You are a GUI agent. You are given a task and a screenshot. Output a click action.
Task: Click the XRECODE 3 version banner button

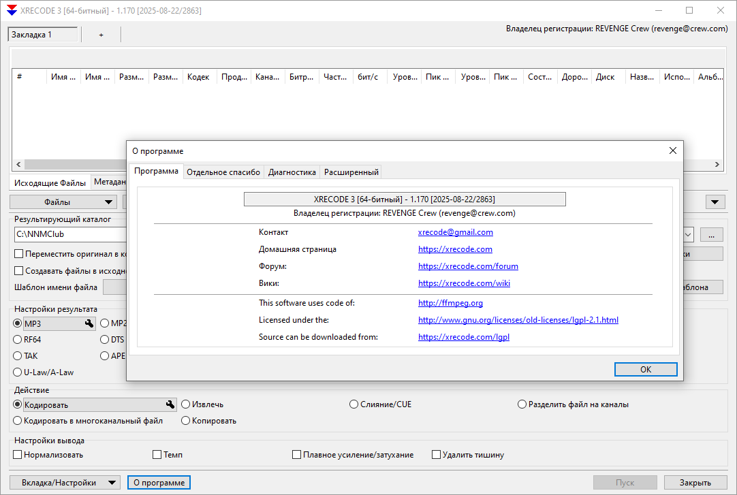tap(404, 199)
